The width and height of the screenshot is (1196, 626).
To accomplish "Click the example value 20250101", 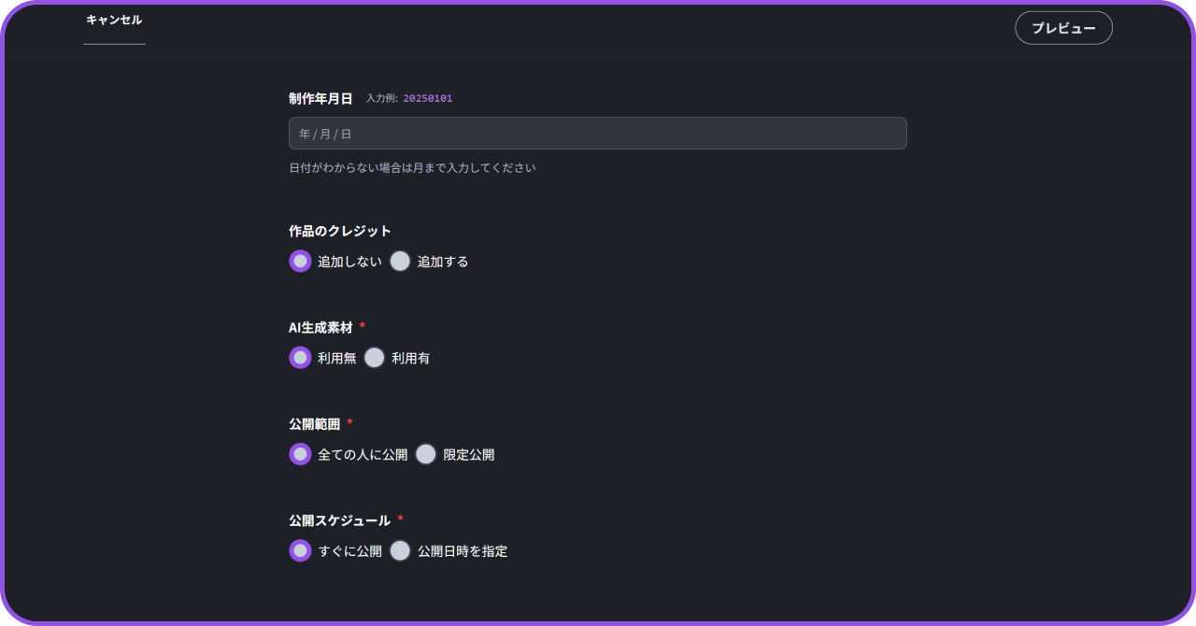I will click(428, 98).
